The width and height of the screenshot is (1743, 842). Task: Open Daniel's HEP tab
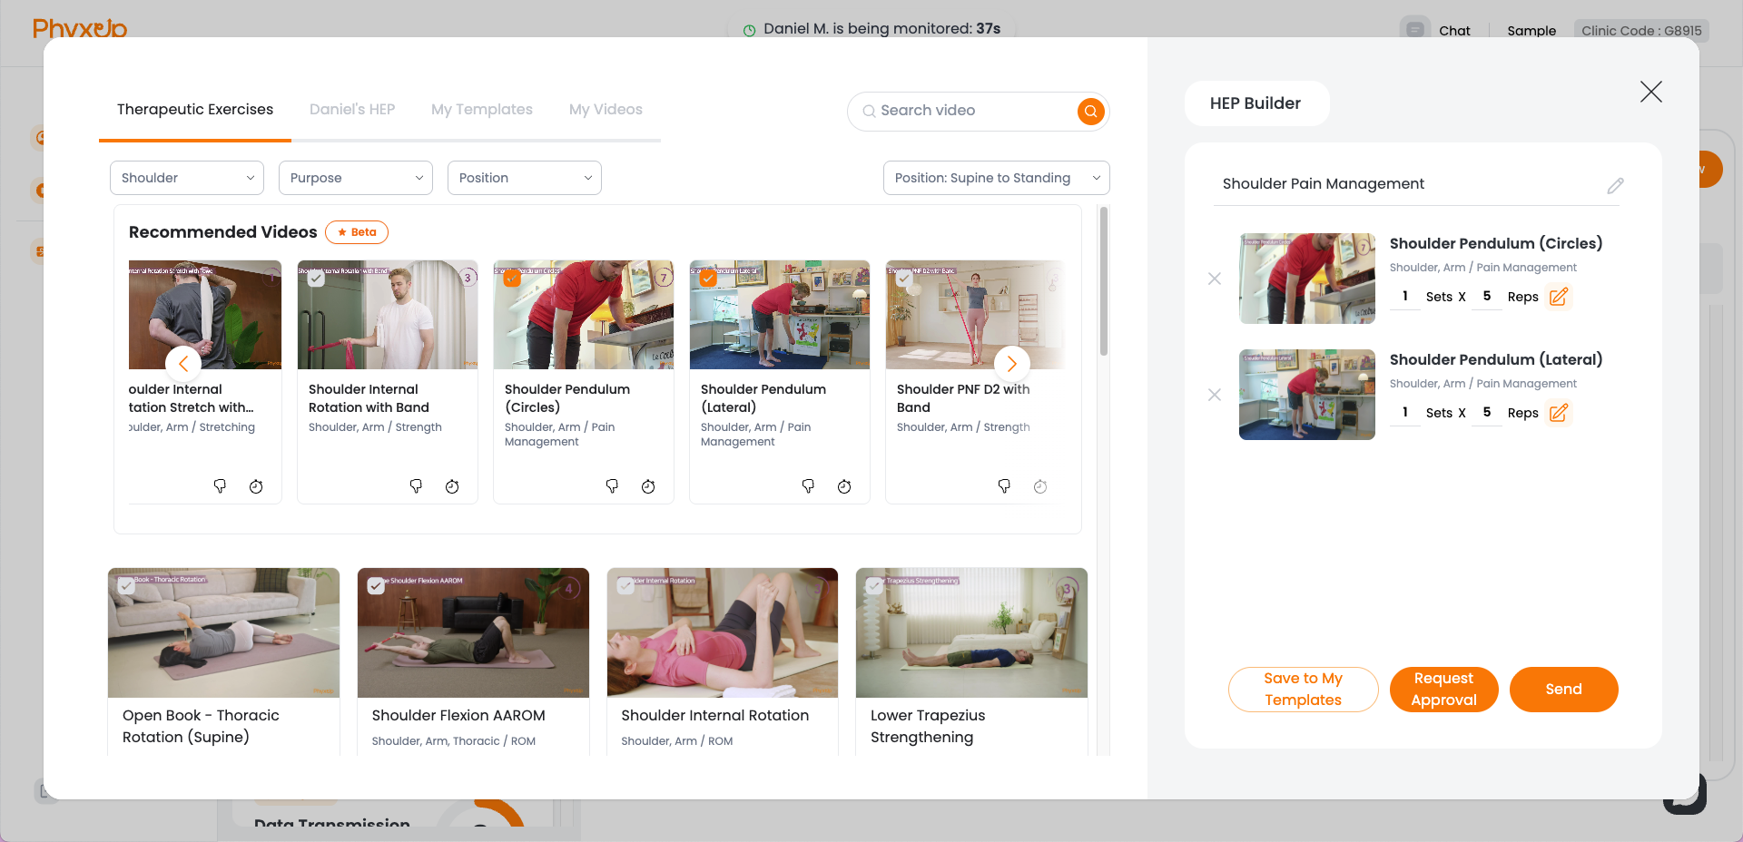[351, 109]
